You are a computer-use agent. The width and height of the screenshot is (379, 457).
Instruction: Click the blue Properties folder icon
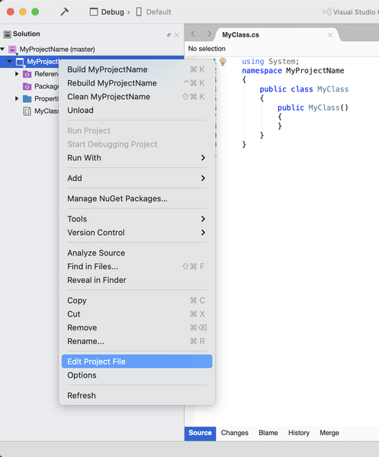click(x=27, y=99)
